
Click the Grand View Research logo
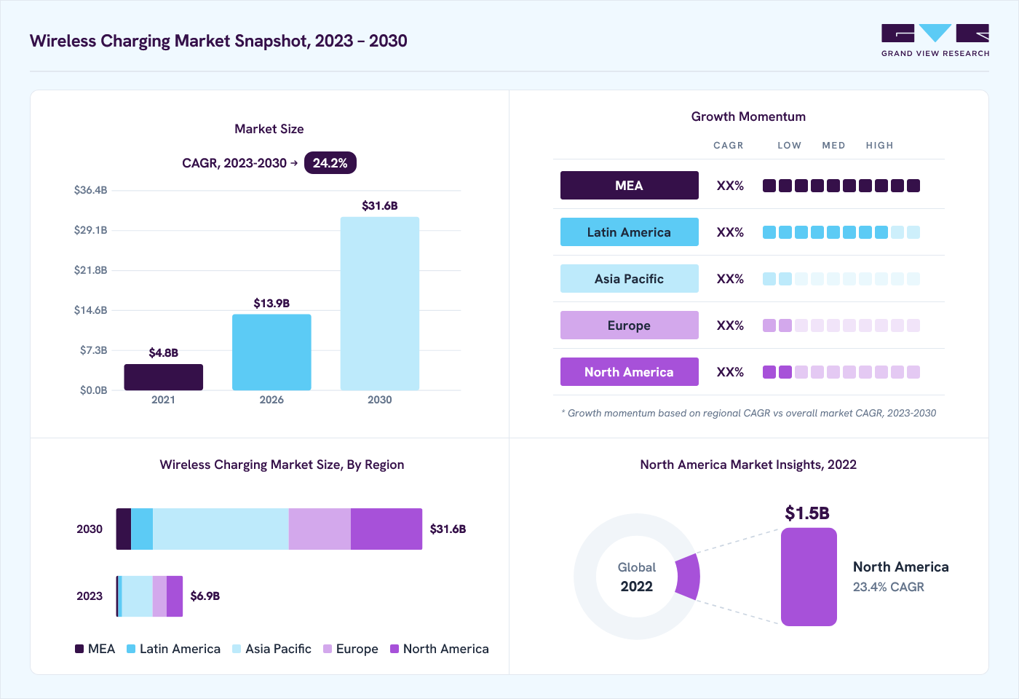point(935,41)
